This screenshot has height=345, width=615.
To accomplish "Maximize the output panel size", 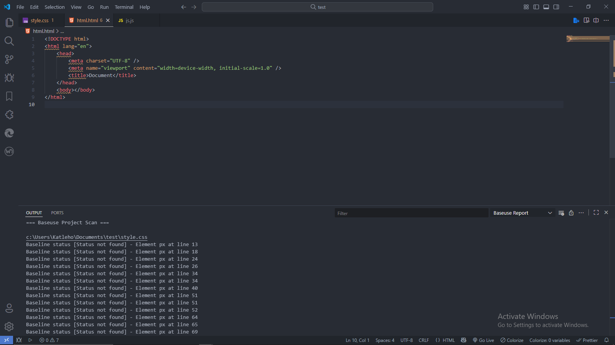I will click(x=596, y=212).
